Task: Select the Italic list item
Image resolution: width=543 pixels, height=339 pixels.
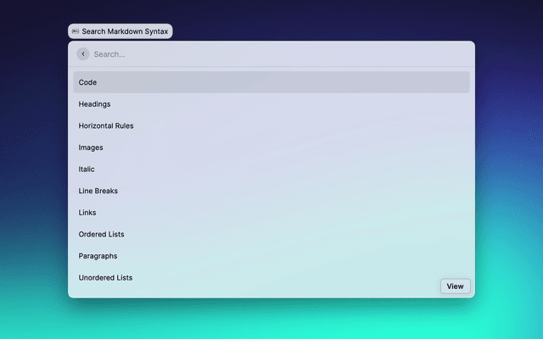Action: pos(87,169)
